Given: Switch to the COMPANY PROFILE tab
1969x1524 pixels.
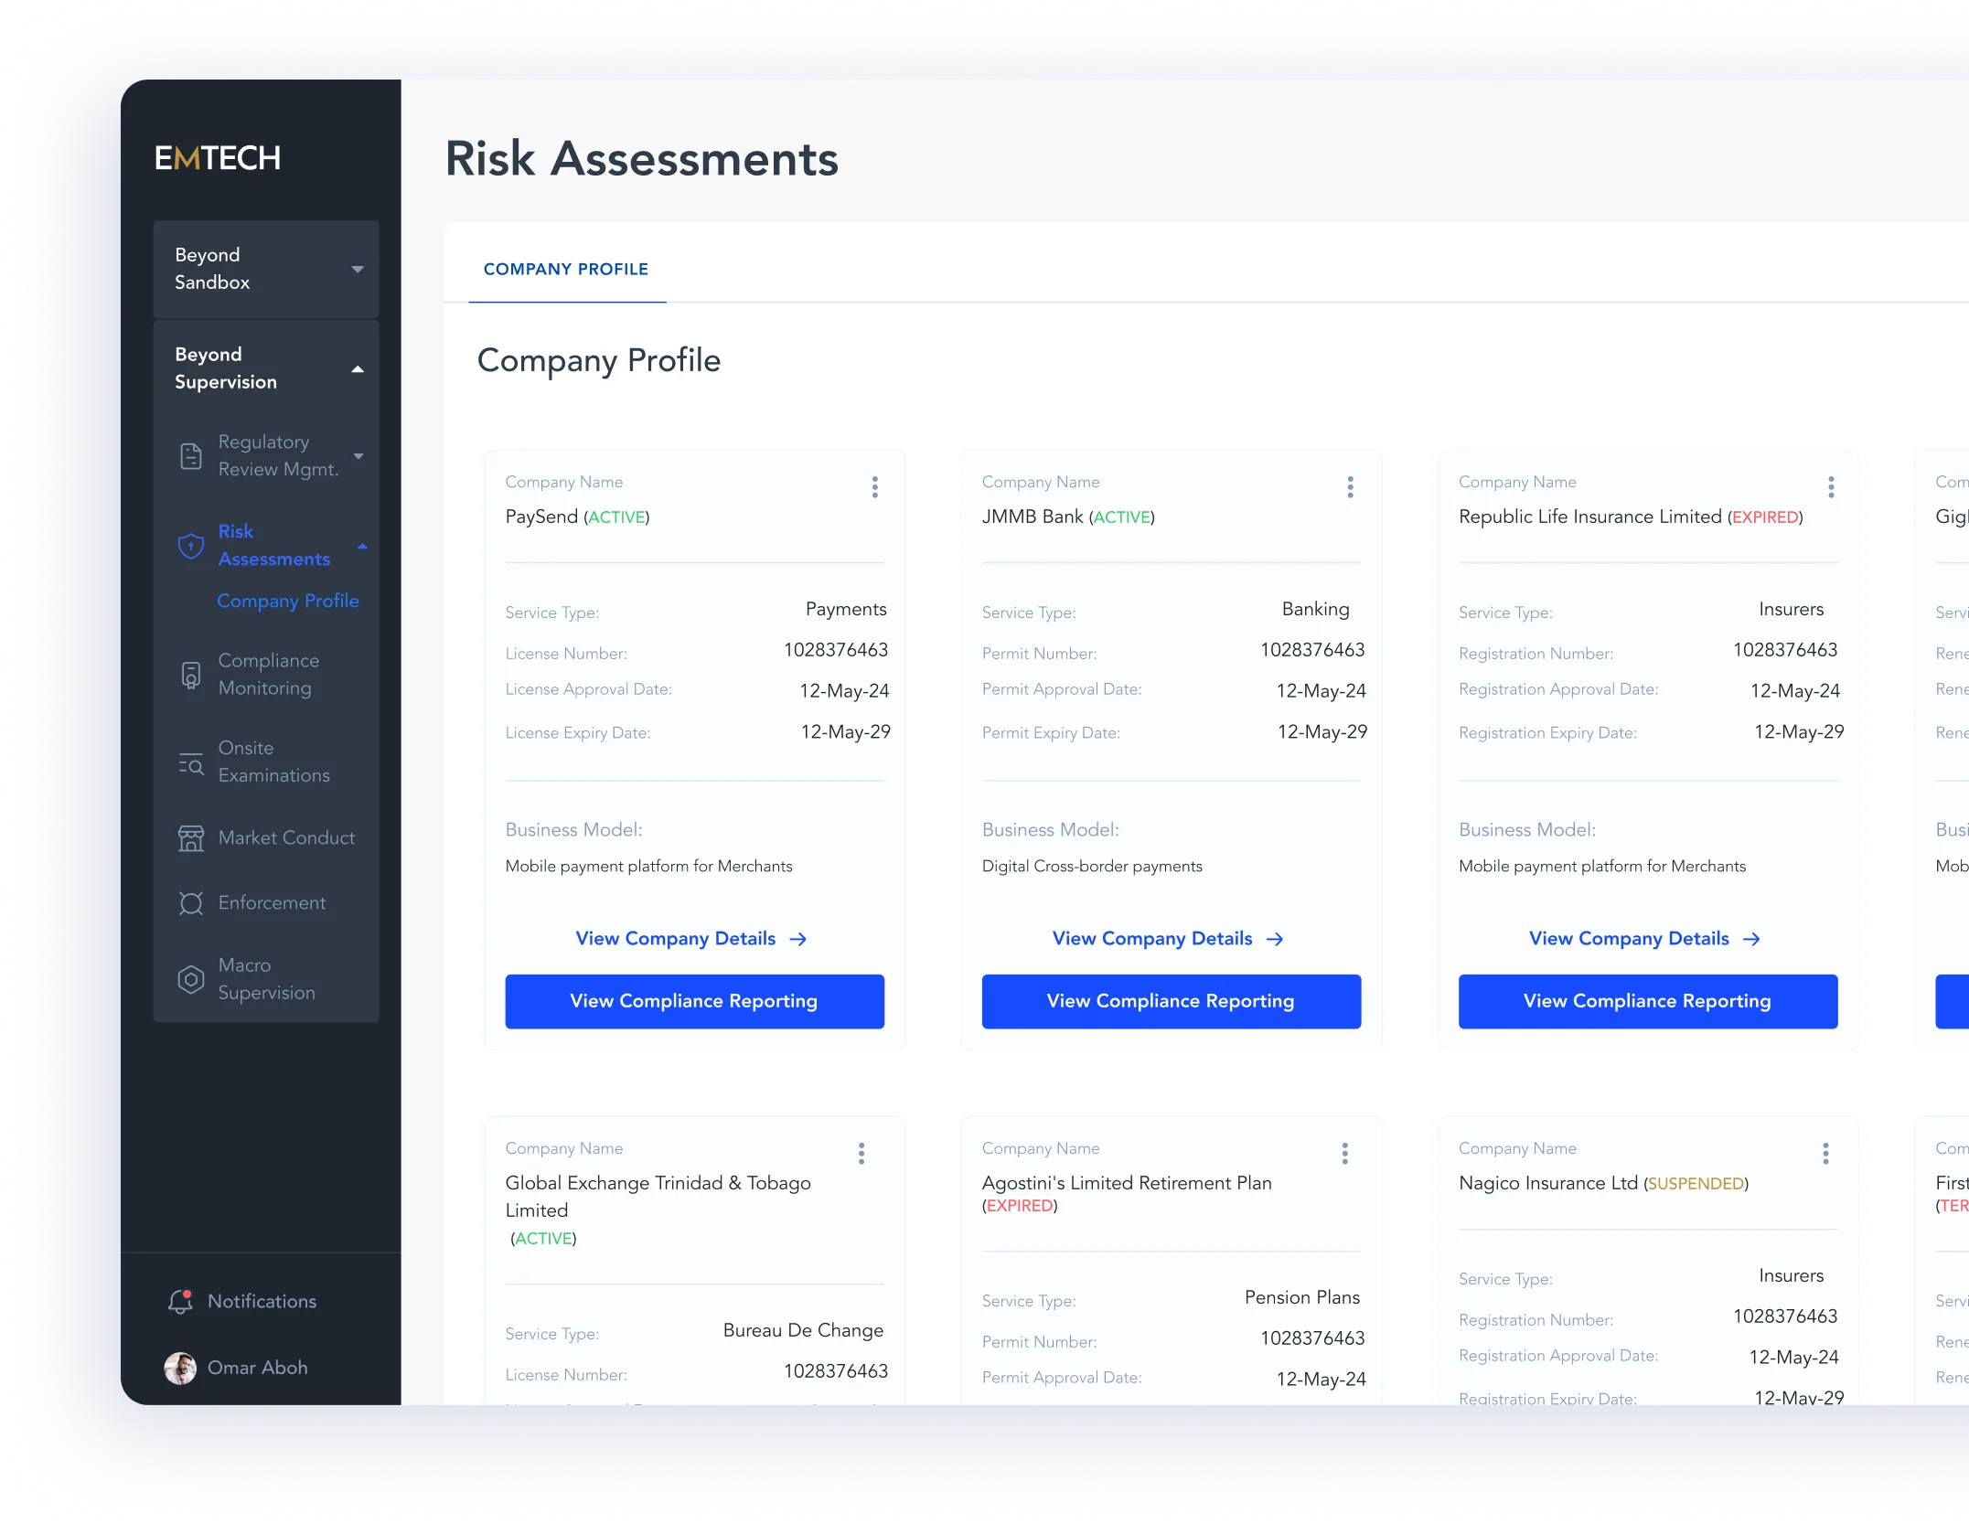Looking at the screenshot, I should (x=566, y=269).
